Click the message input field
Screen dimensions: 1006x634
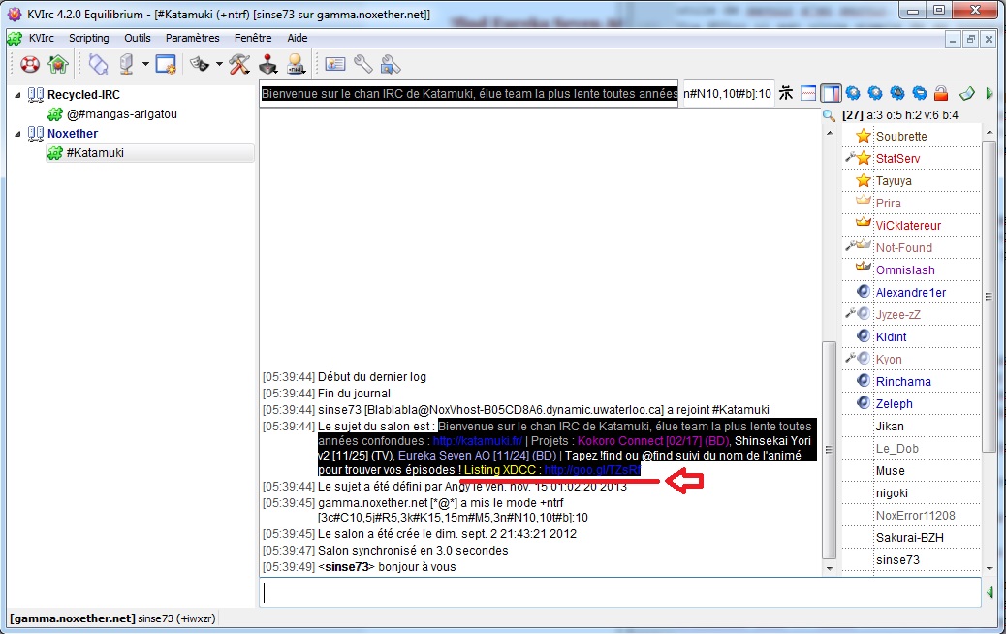tap(620, 592)
